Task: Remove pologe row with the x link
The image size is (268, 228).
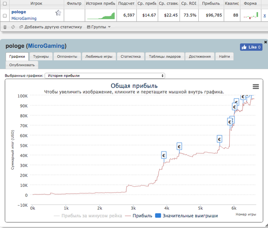Action: point(265,15)
